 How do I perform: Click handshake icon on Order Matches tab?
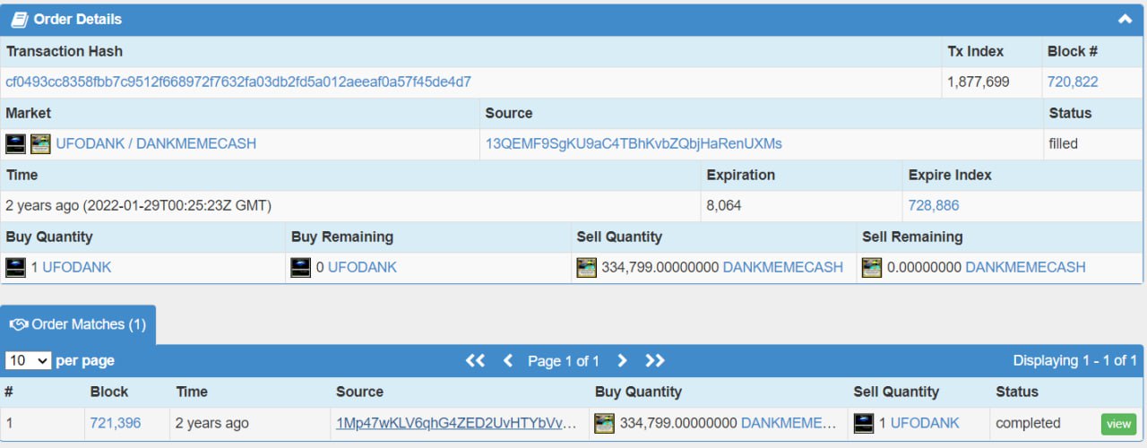pos(19,324)
